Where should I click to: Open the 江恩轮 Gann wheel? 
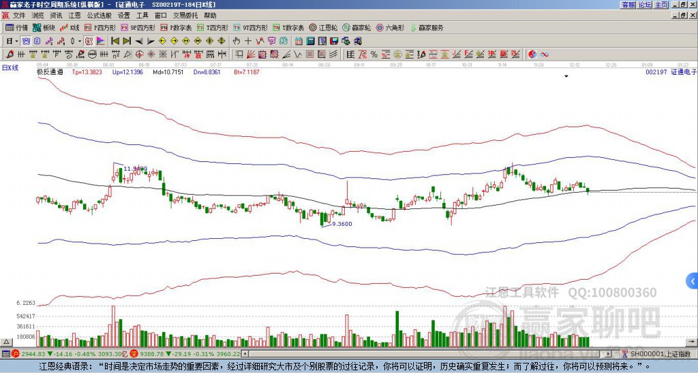coord(323,27)
